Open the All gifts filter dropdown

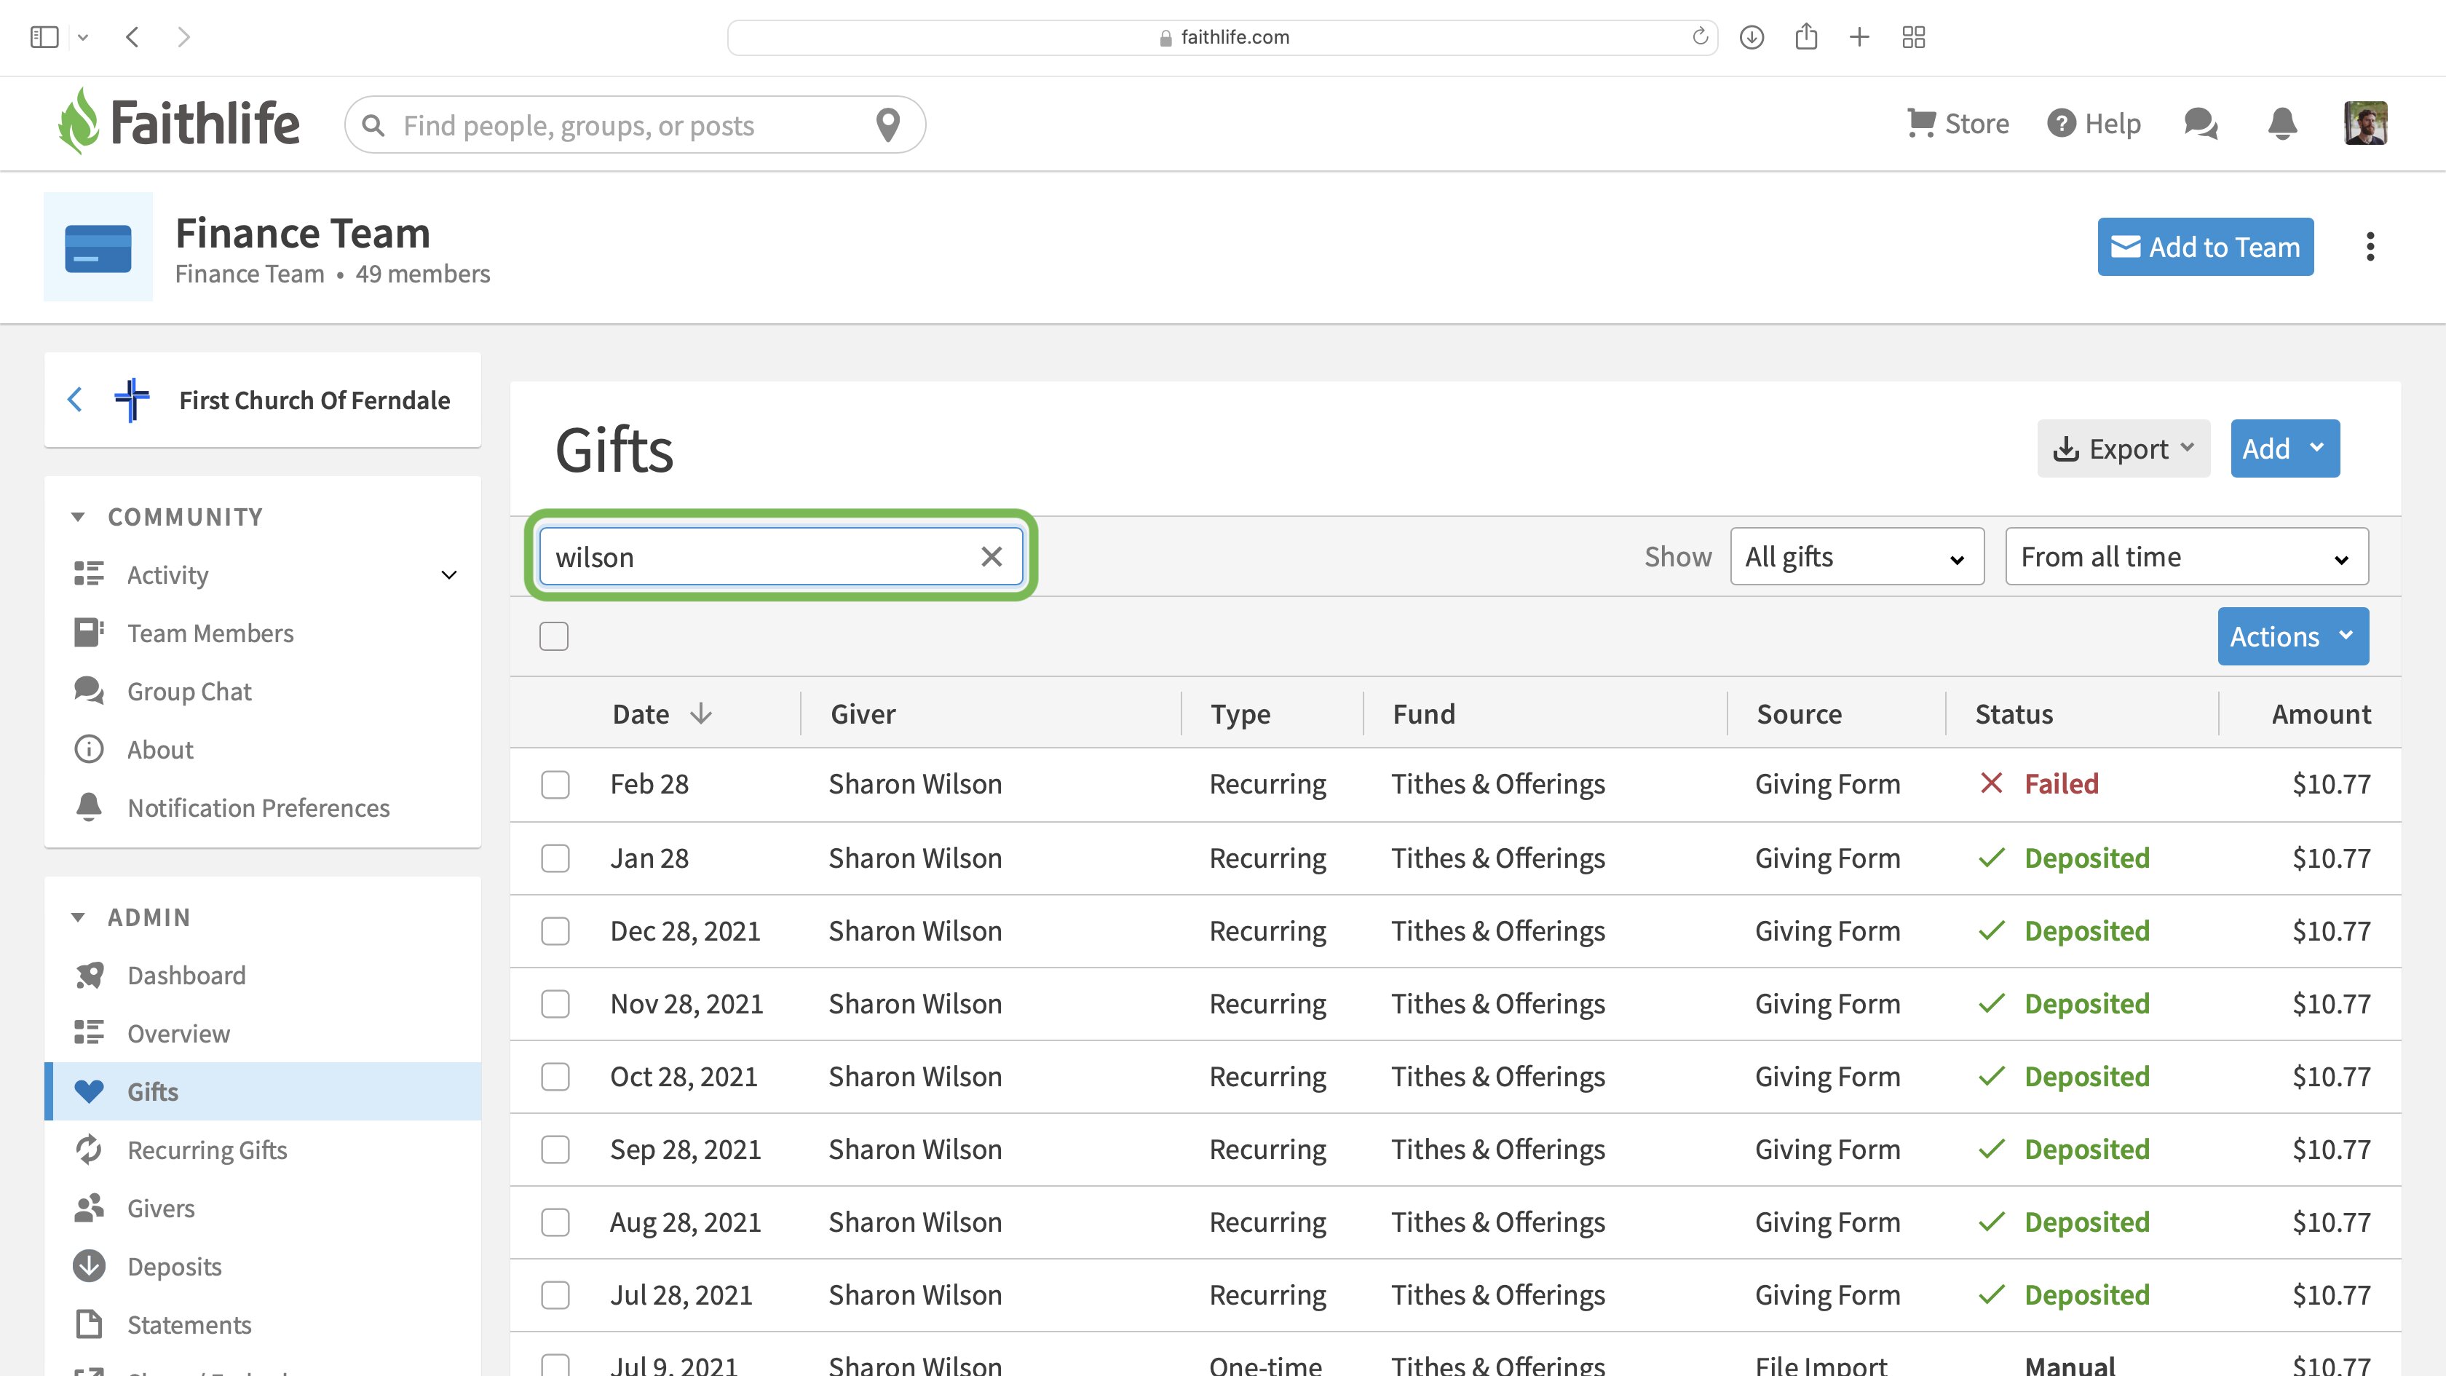[1856, 556]
